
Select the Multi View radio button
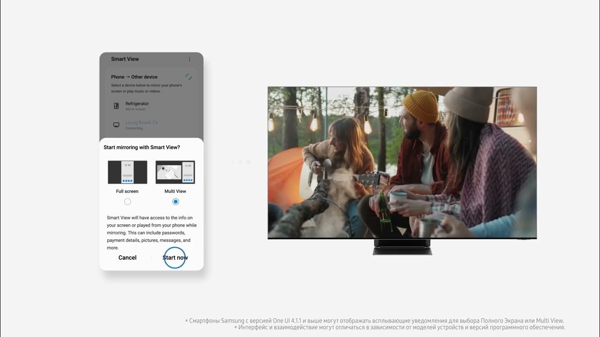175,202
